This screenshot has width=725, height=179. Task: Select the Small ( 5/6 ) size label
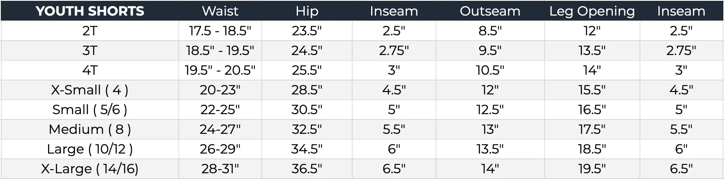click(x=90, y=110)
